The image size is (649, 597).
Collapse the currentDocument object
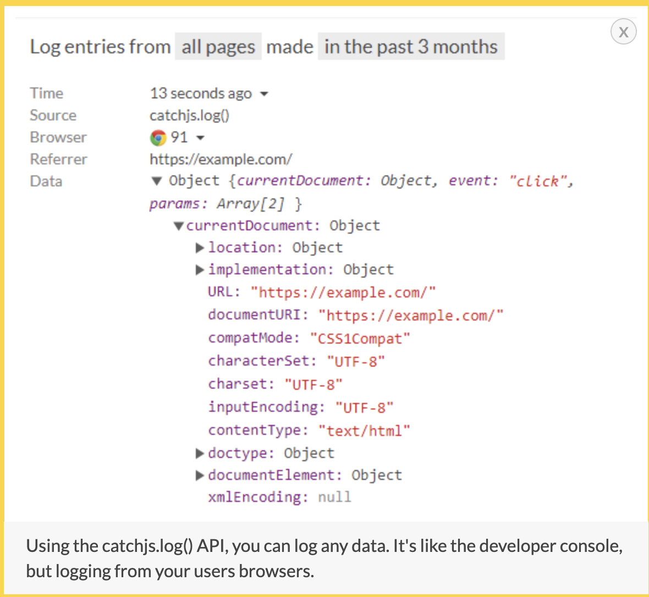point(178,225)
